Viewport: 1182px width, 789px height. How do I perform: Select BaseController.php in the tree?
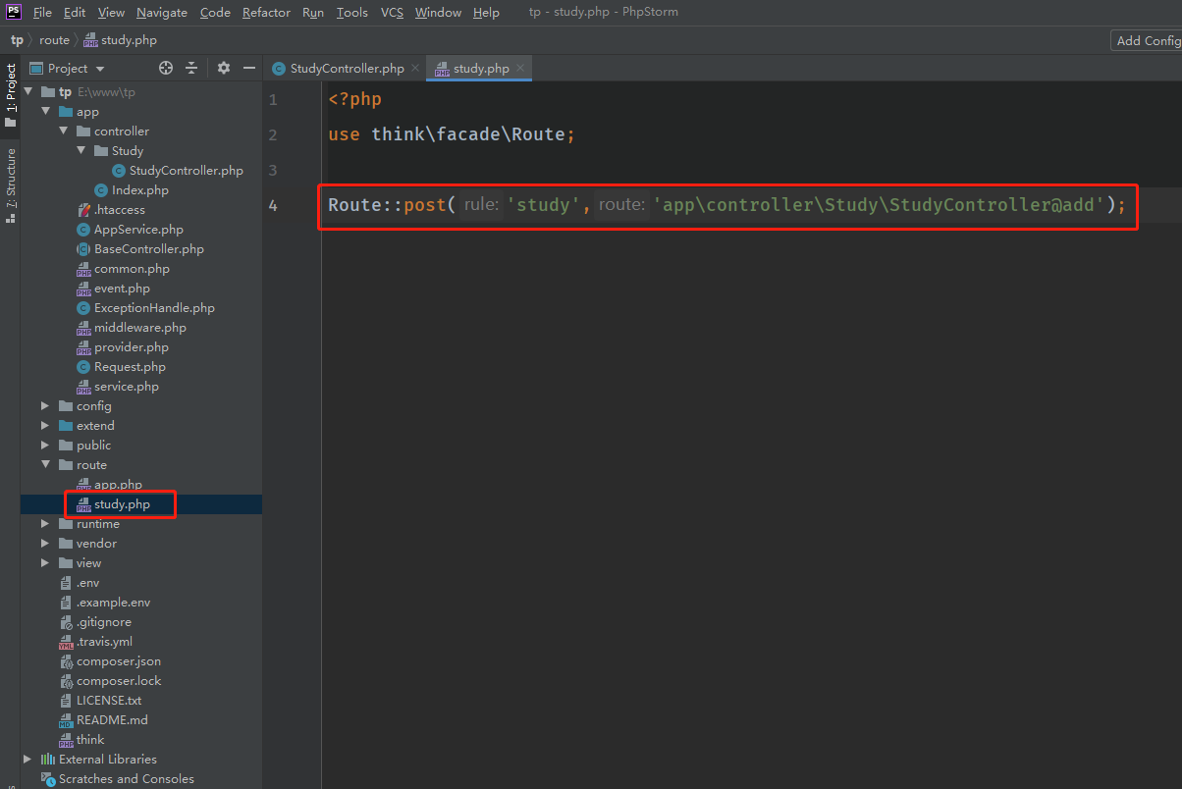(x=140, y=248)
